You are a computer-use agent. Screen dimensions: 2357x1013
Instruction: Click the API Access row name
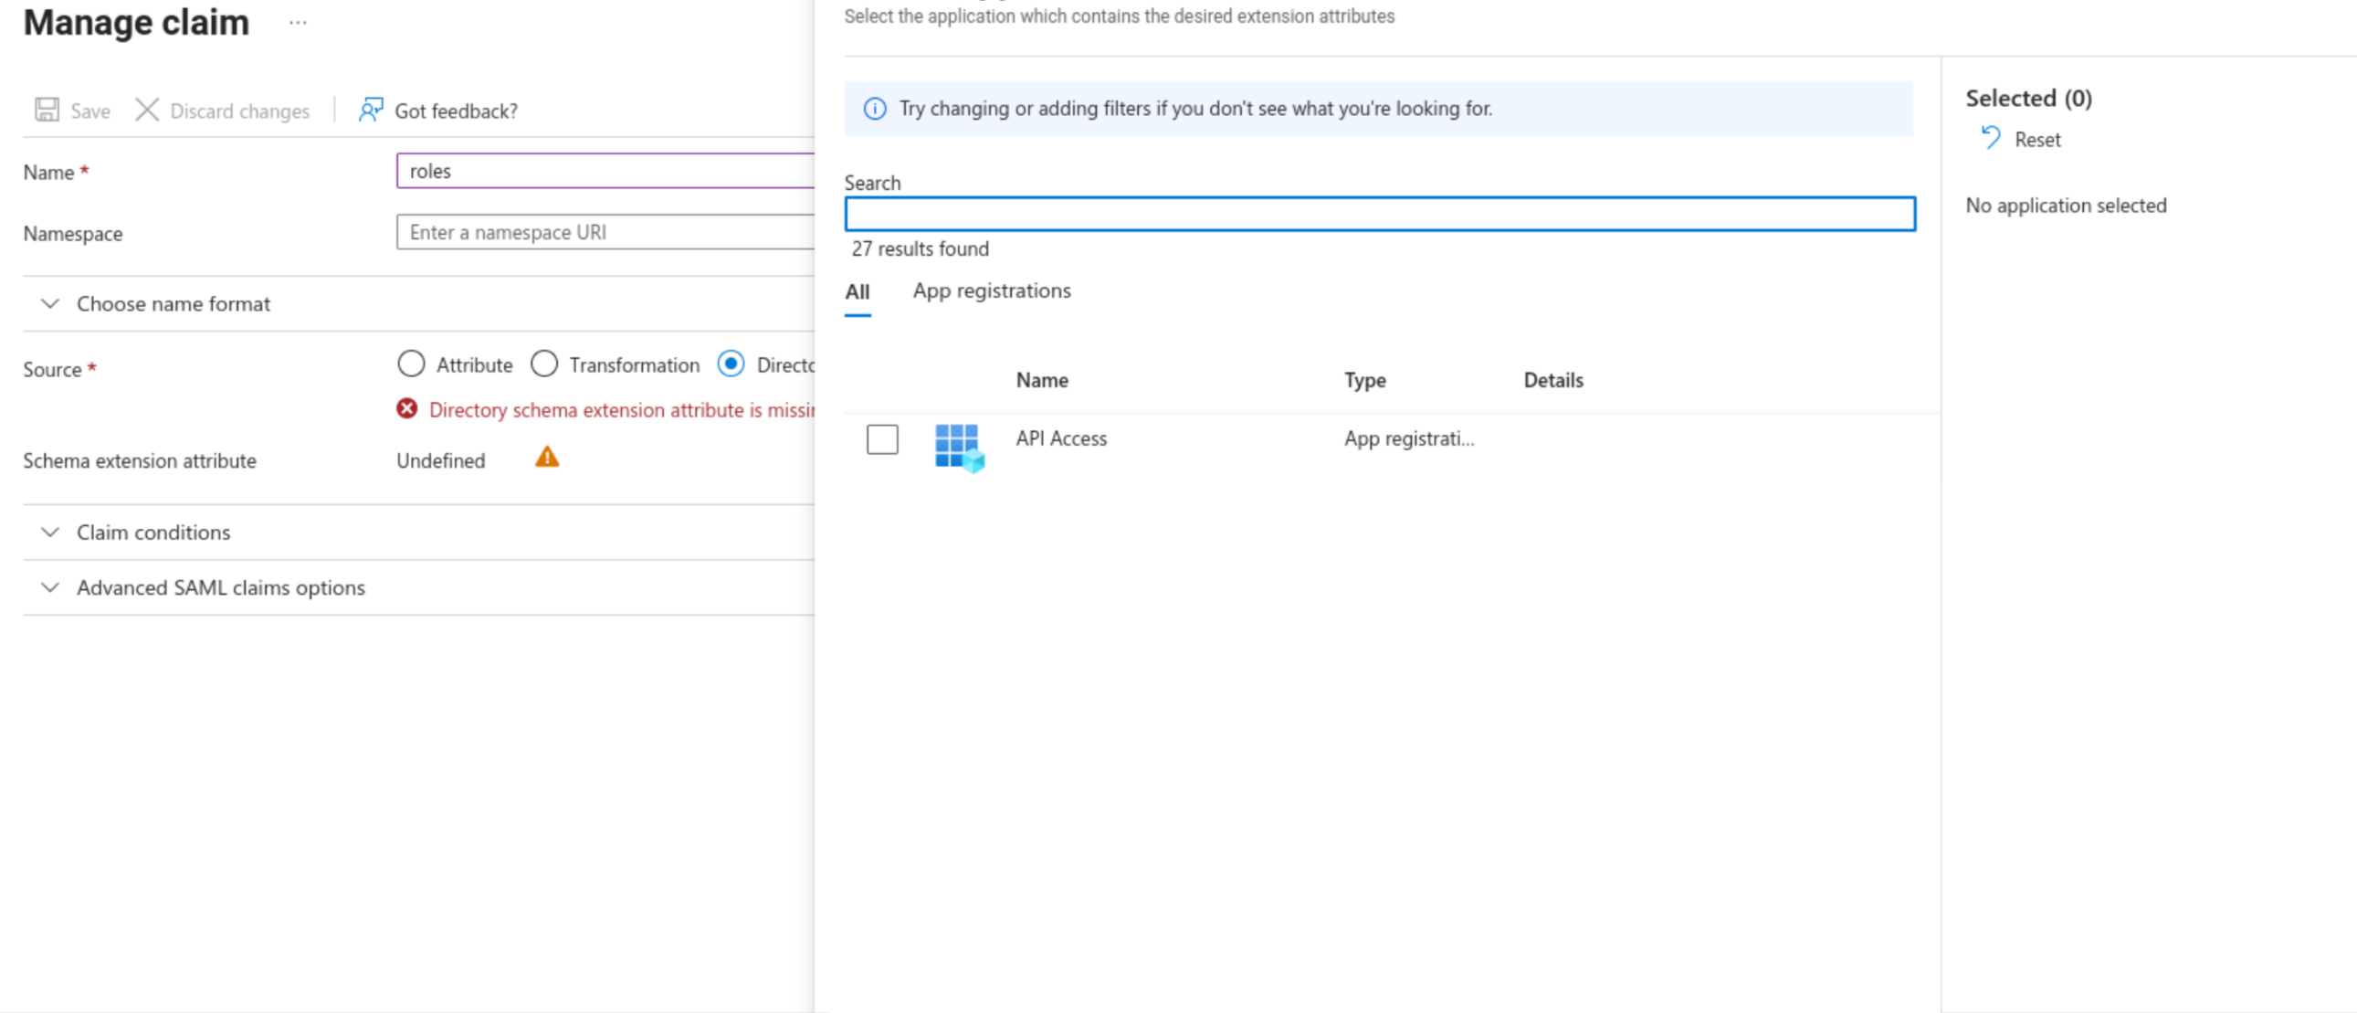pyautogui.click(x=1060, y=439)
